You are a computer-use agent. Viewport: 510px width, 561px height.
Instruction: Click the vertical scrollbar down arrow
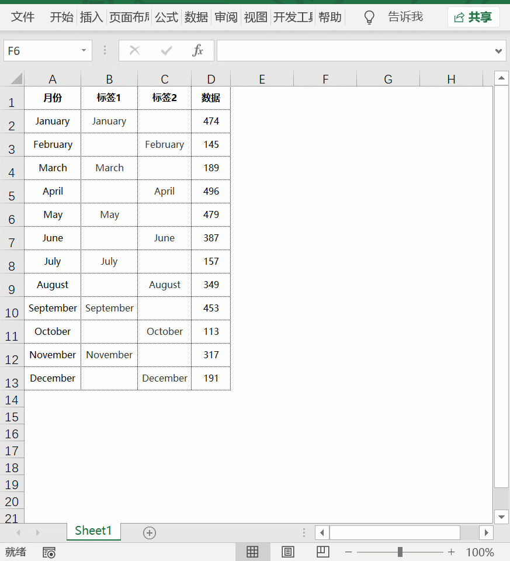(x=501, y=517)
